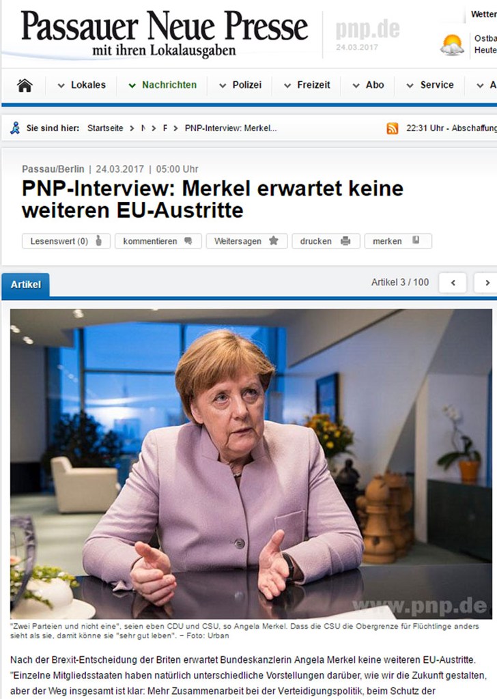Expand the Freizeit dropdown
This screenshot has height=699, width=497.
pyautogui.click(x=307, y=85)
